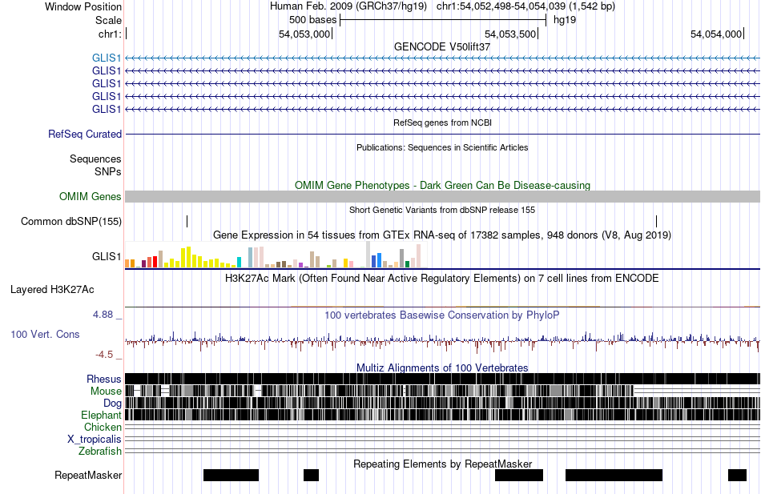Click the 'chr1:' ruler label
The image size is (761, 494).
pyautogui.click(x=110, y=34)
